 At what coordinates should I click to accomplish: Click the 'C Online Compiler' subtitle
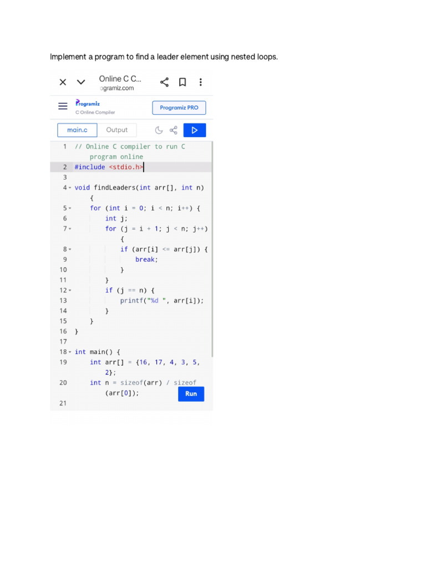click(x=95, y=112)
